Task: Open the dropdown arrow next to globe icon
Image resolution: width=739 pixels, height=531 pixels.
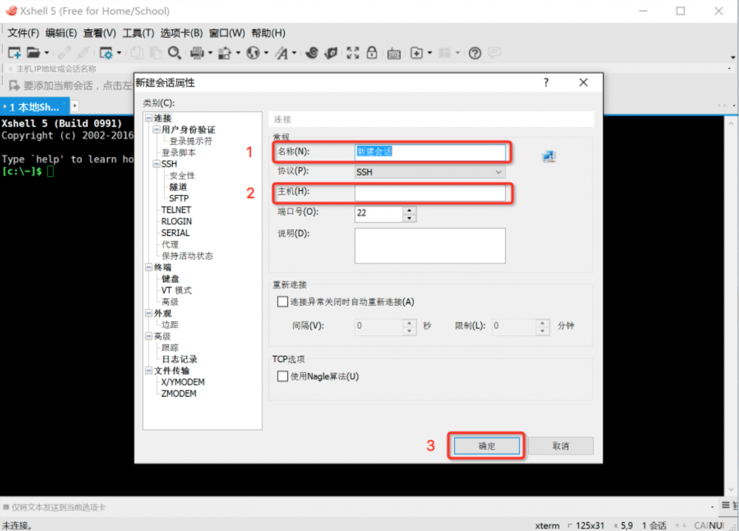Action: coord(266,53)
